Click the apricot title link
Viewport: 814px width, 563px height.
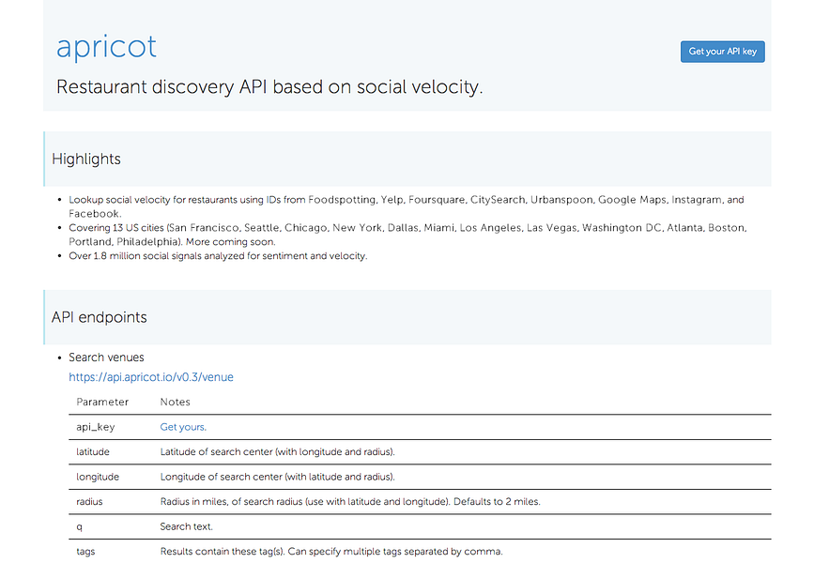(106, 46)
